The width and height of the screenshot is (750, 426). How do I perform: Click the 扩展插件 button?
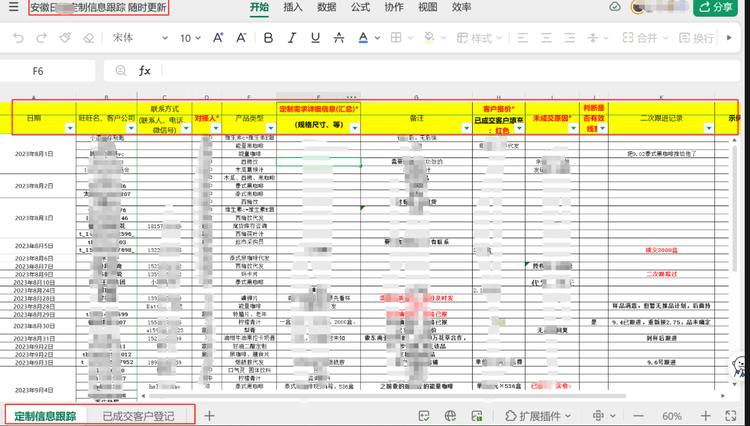538,416
